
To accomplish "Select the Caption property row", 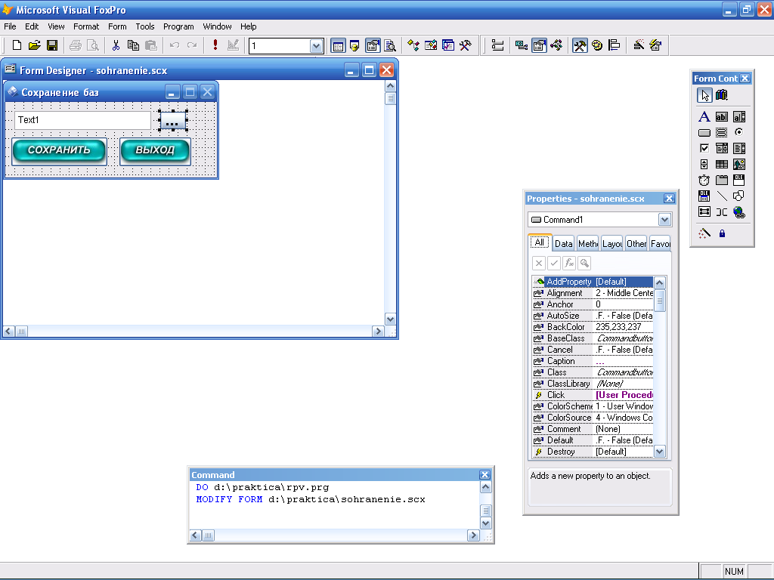I will tap(593, 361).
